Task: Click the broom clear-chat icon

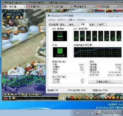Action: (30, 94)
